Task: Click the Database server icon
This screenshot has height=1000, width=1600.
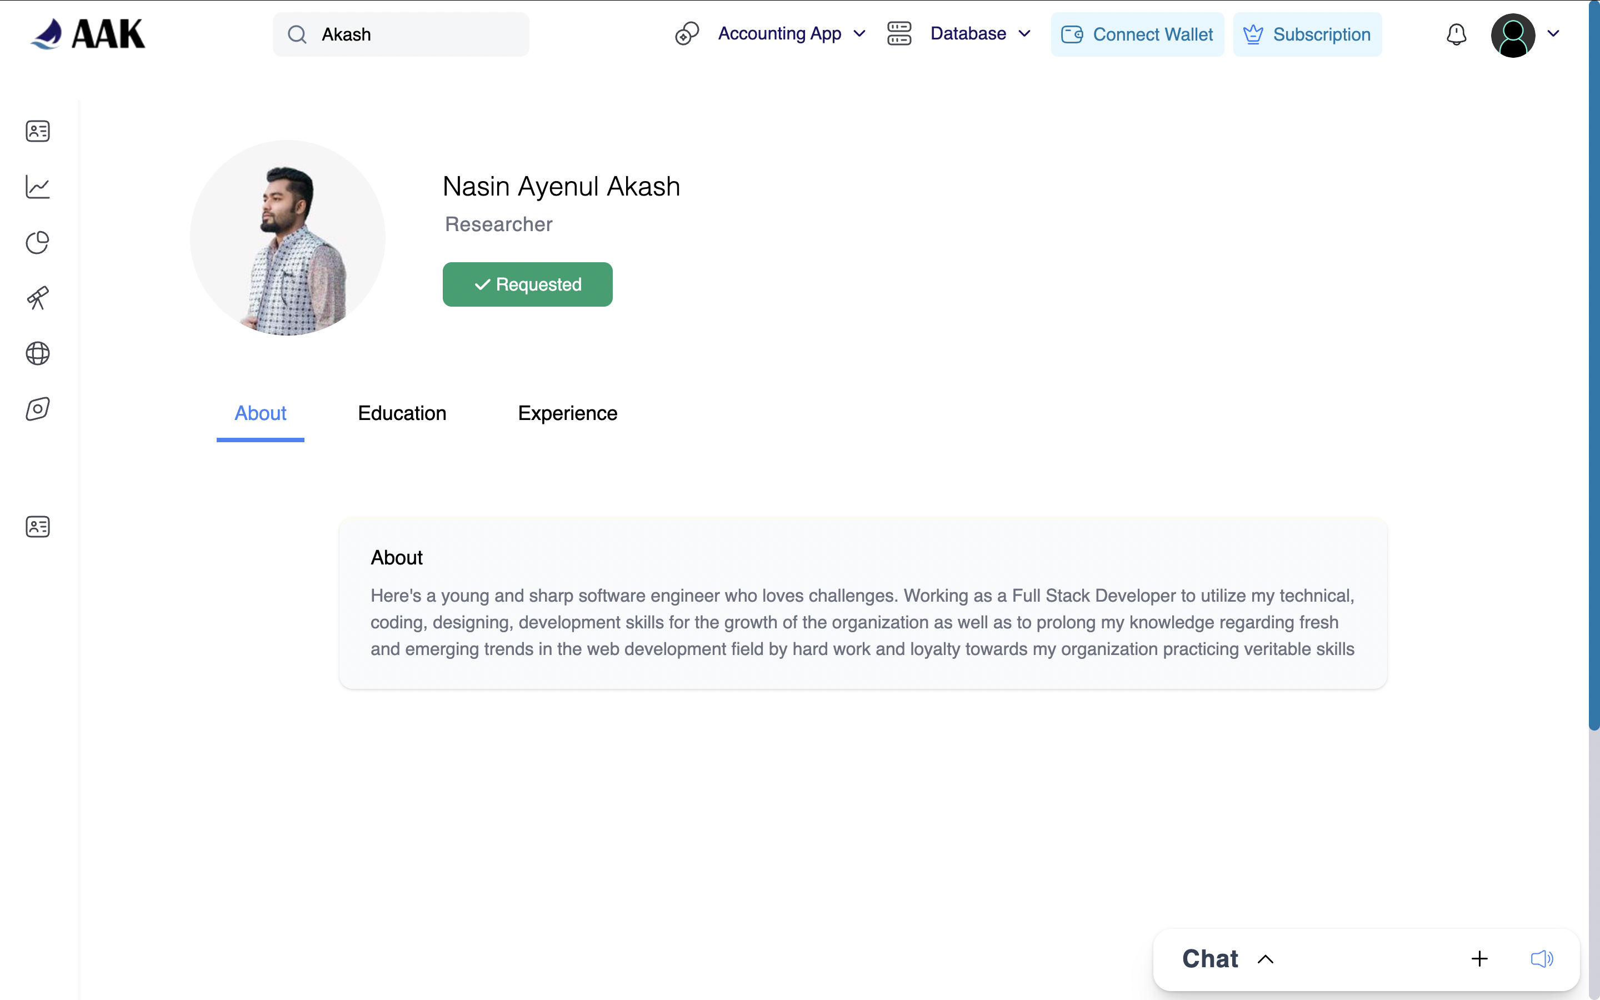Action: [898, 34]
